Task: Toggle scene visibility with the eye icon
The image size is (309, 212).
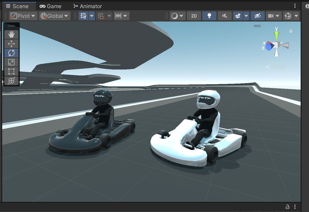Action: (257, 16)
